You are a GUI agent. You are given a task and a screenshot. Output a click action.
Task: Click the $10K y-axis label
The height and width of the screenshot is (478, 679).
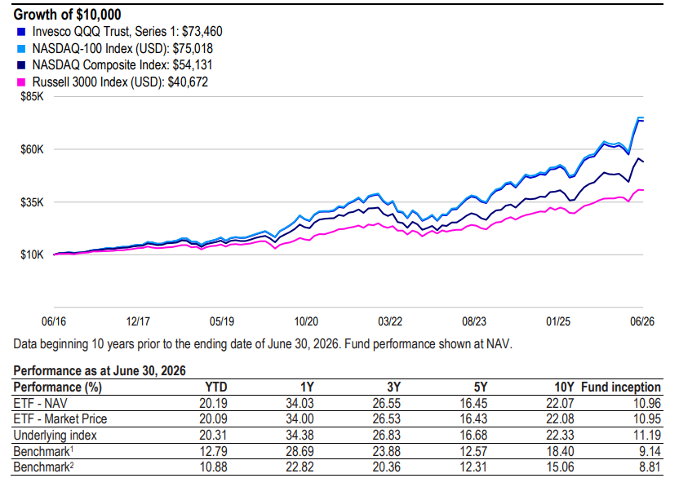(x=32, y=254)
